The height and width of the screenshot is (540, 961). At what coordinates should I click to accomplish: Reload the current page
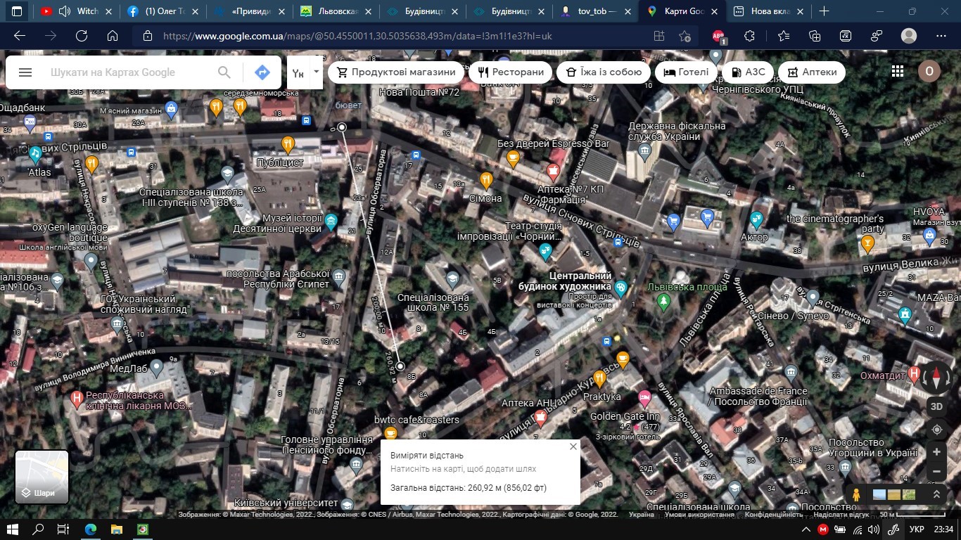(x=82, y=36)
